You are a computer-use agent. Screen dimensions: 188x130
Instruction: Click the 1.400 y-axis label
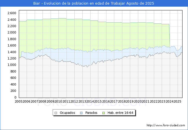tap(12, 52)
